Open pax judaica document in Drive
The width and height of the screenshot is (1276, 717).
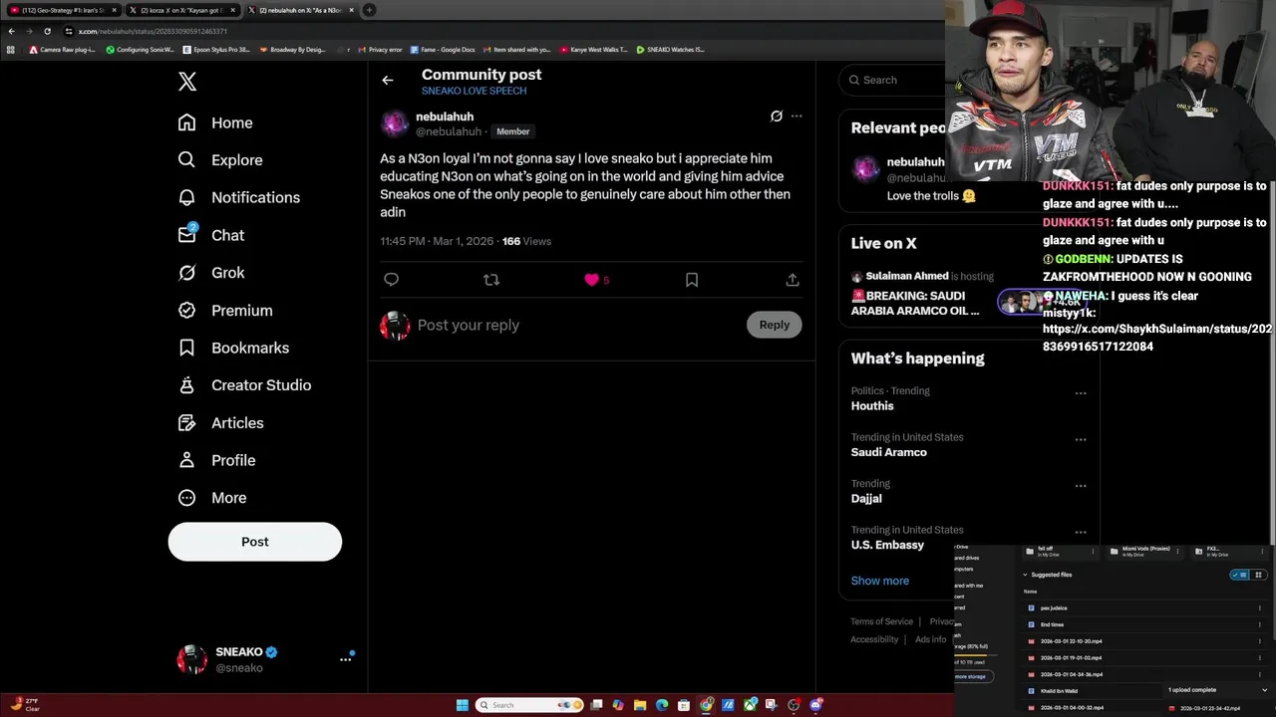tap(1054, 607)
